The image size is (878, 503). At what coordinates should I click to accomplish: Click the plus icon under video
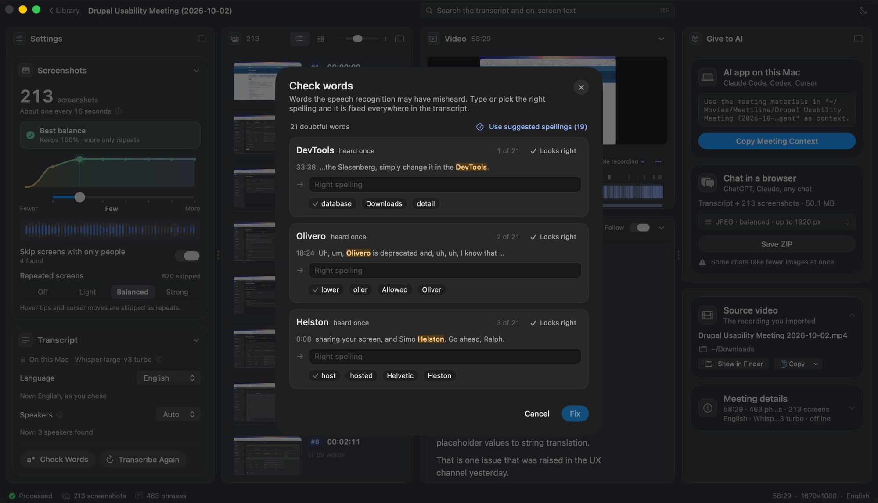click(658, 161)
